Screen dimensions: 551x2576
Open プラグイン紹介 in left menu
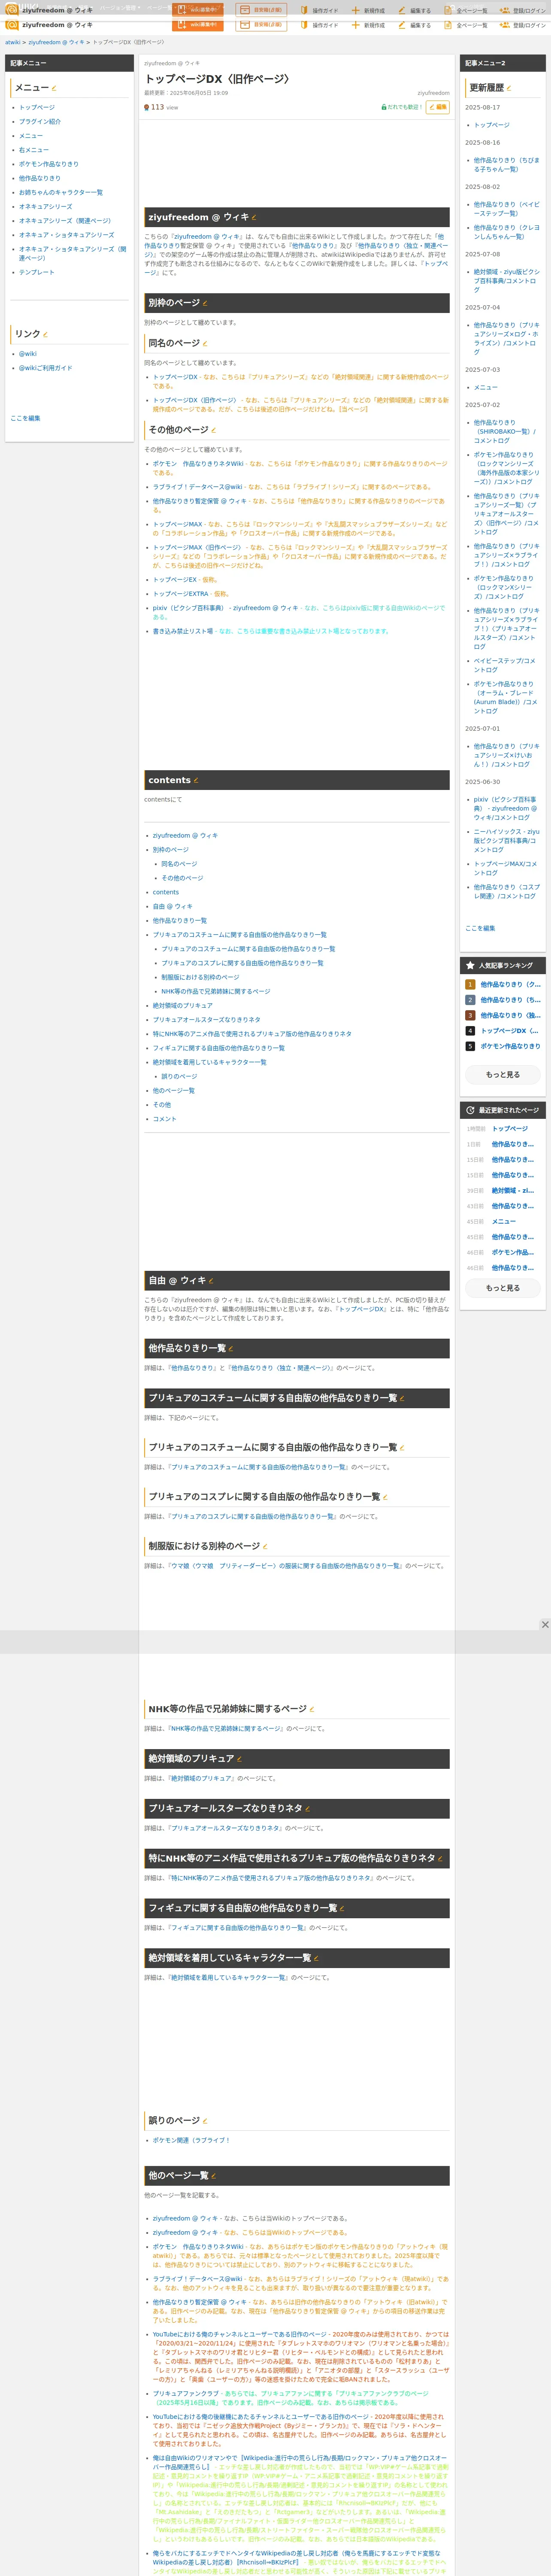pos(40,122)
